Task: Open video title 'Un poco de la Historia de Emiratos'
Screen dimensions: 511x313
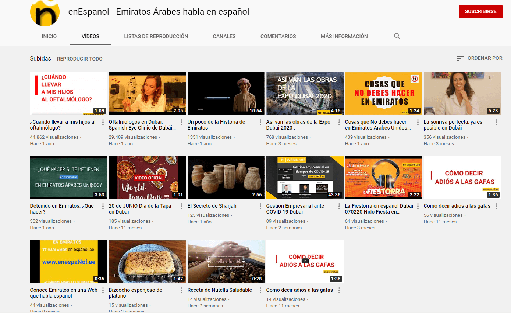Action: (216, 125)
